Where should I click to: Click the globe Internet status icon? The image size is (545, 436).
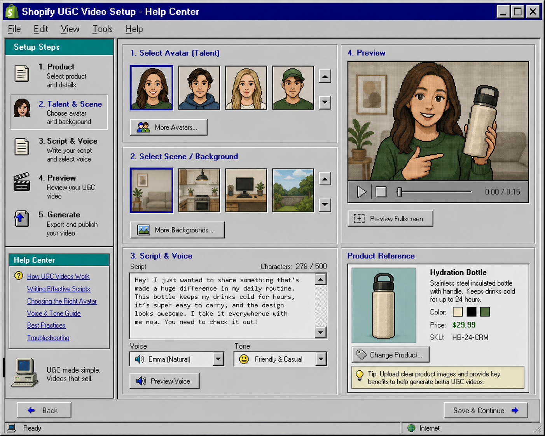coord(411,428)
